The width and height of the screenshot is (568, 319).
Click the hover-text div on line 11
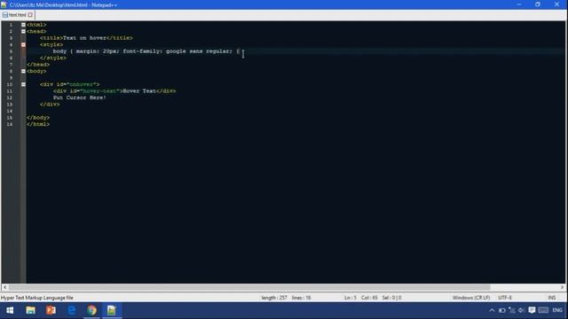click(x=114, y=91)
